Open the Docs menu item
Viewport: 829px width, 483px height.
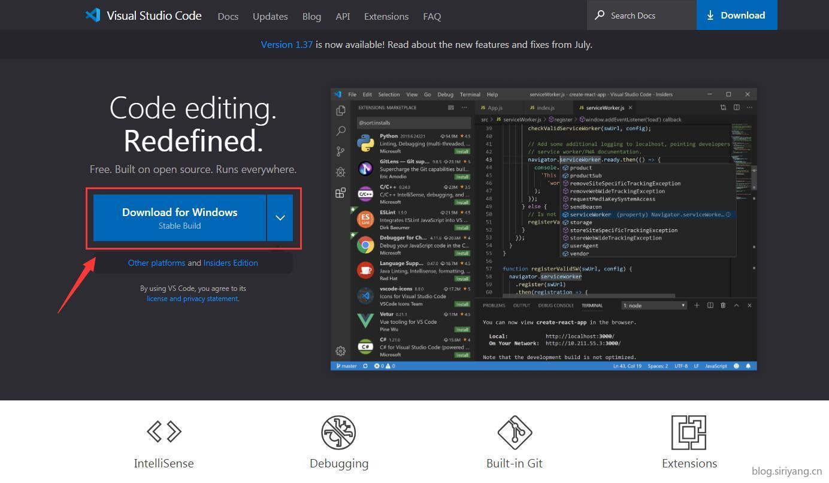tap(228, 16)
